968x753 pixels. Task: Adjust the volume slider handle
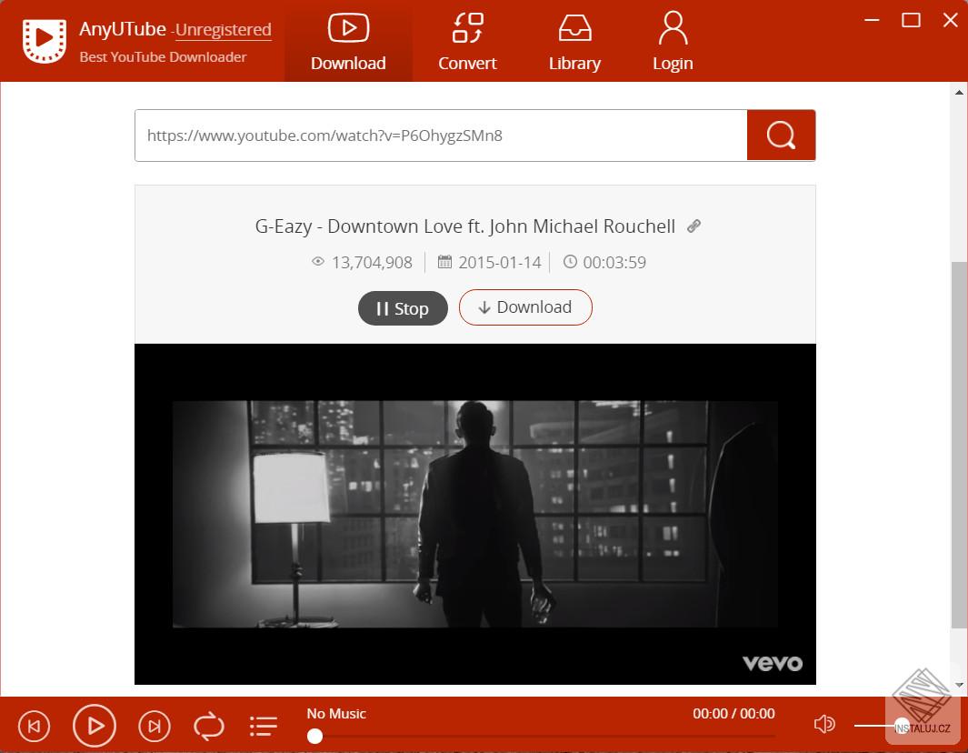pos(901,726)
